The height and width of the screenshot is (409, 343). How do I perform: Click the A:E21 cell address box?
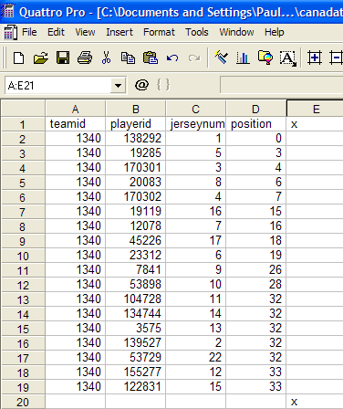[57, 85]
